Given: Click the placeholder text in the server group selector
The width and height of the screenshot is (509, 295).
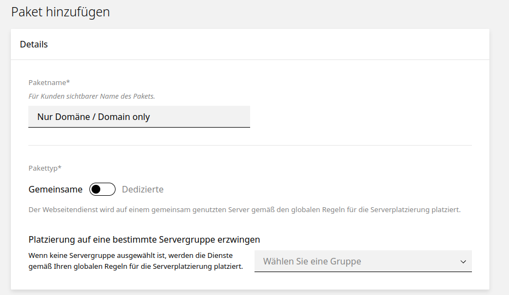Looking at the screenshot, I should pyautogui.click(x=312, y=261).
